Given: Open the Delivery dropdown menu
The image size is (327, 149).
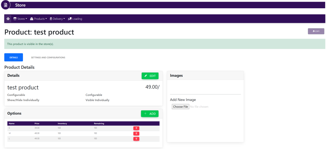Looking at the screenshot, I should [x=57, y=19].
